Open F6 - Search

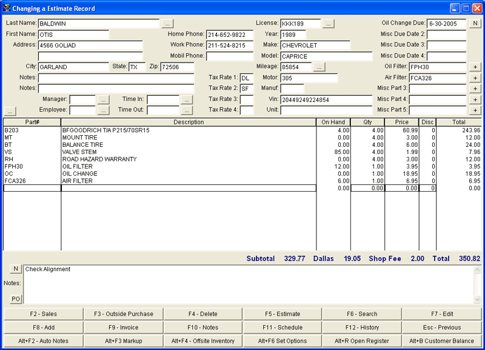(363, 314)
